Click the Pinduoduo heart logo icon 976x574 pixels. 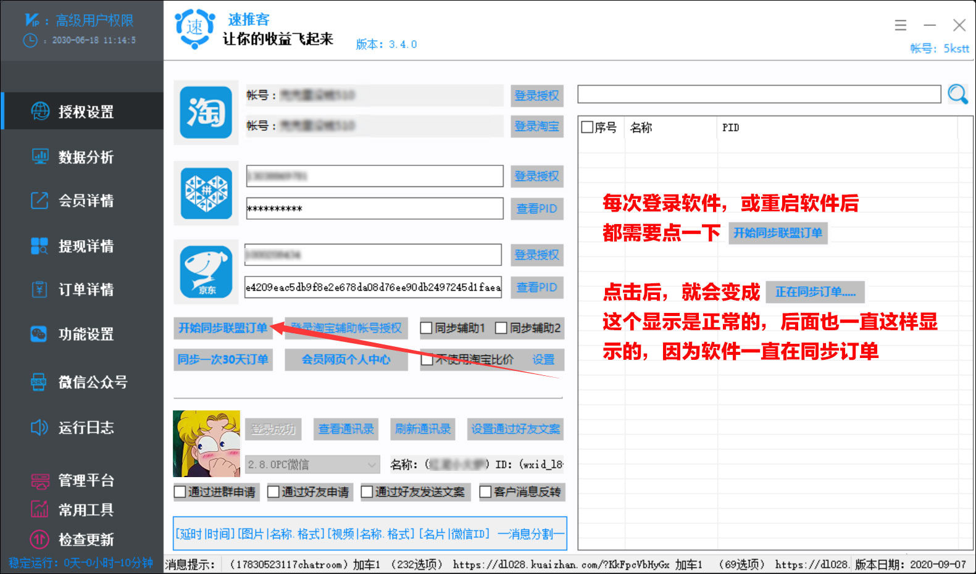point(206,193)
